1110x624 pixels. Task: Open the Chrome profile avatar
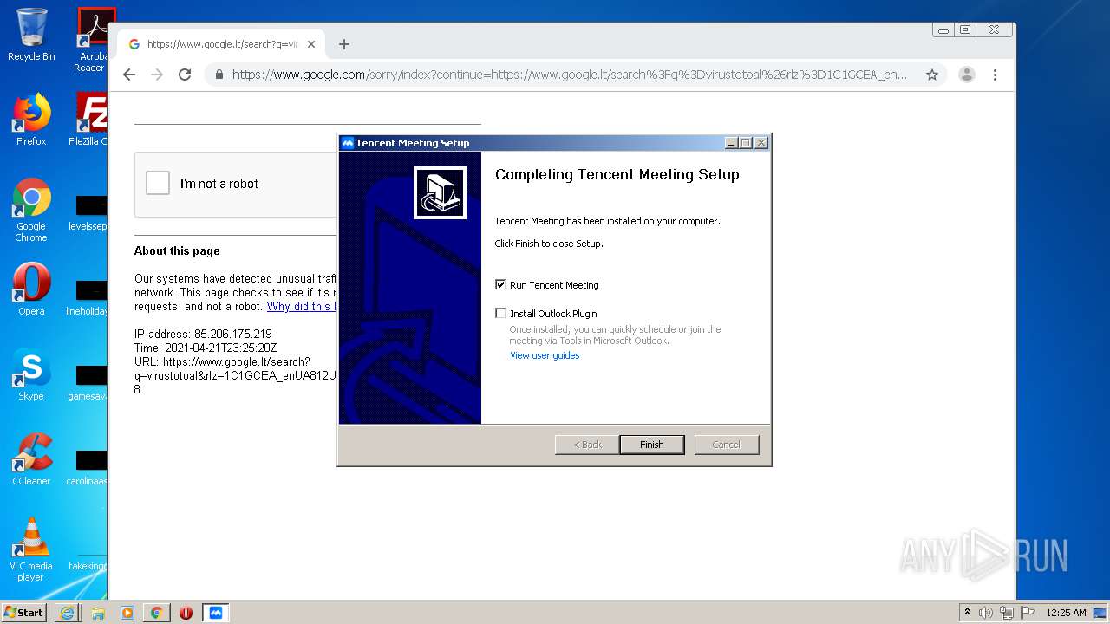(x=967, y=75)
